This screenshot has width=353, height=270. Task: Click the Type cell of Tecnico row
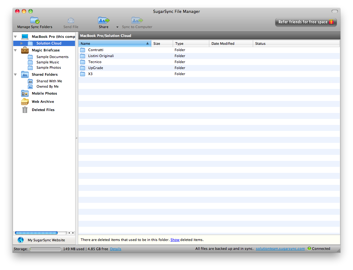(180, 62)
